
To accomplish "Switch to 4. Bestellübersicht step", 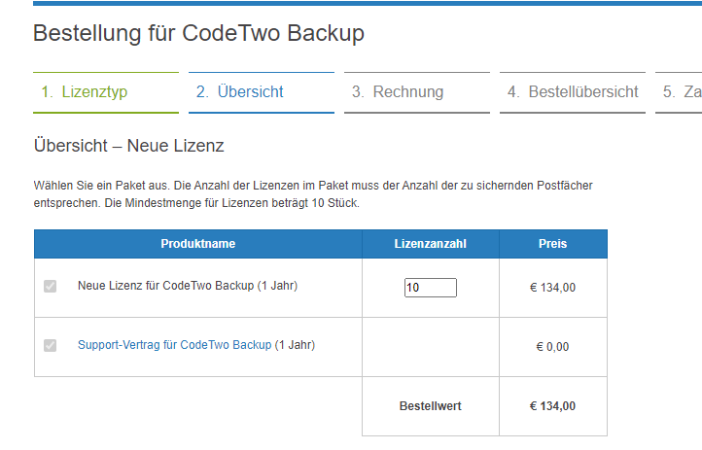I will click(573, 92).
